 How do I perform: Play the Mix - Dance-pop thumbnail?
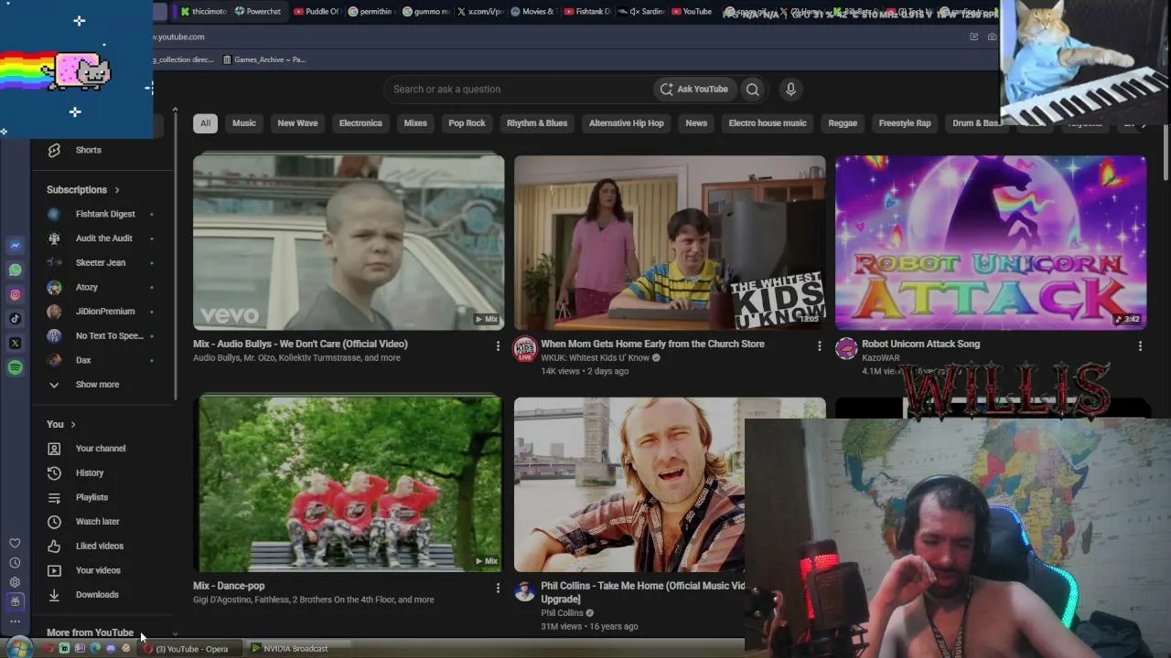(349, 484)
